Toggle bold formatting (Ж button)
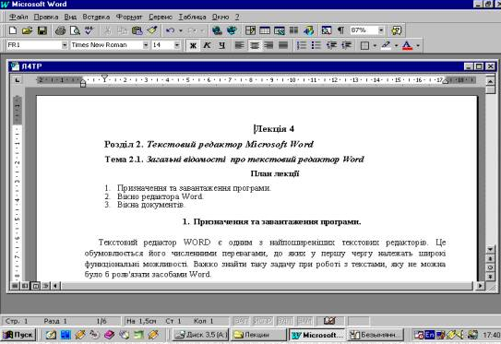The width and height of the screenshot is (501, 344). click(x=193, y=45)
